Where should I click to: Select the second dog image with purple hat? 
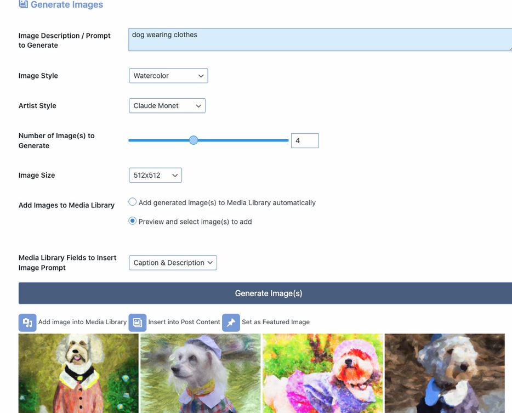[201, 373]
